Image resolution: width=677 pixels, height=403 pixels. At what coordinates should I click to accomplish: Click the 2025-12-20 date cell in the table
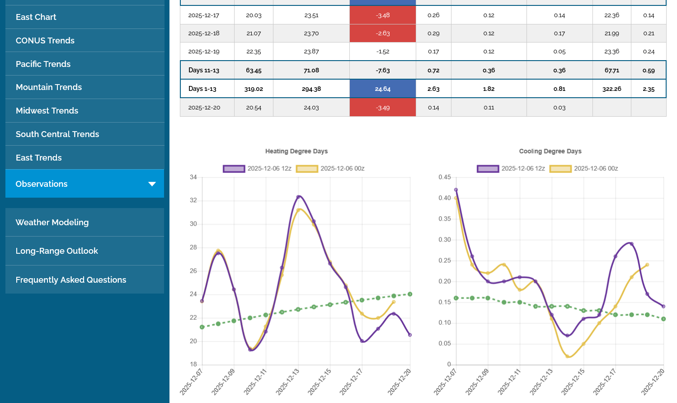click(x=204, y=108)
